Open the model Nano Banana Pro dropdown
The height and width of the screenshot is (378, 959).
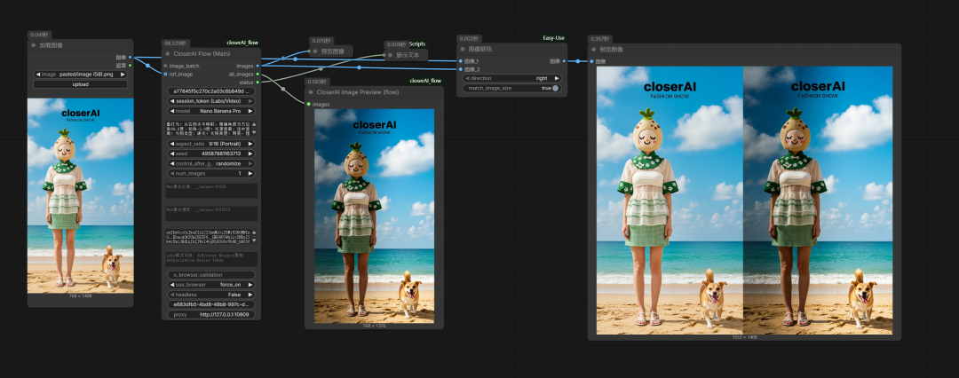[211, 111]
